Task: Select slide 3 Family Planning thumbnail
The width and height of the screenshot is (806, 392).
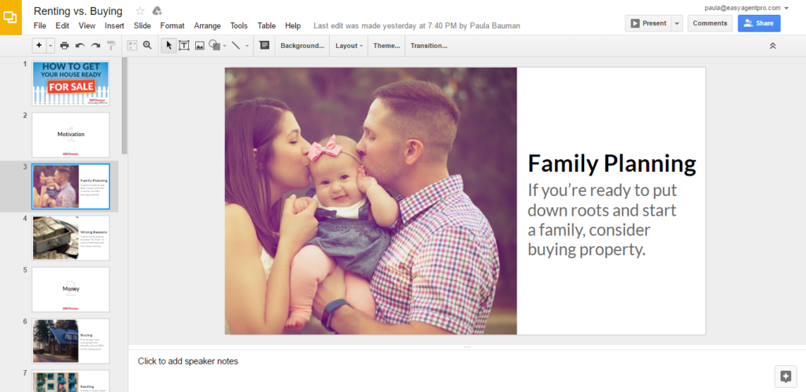Action: pyautogui.click(x=70, y=187)
